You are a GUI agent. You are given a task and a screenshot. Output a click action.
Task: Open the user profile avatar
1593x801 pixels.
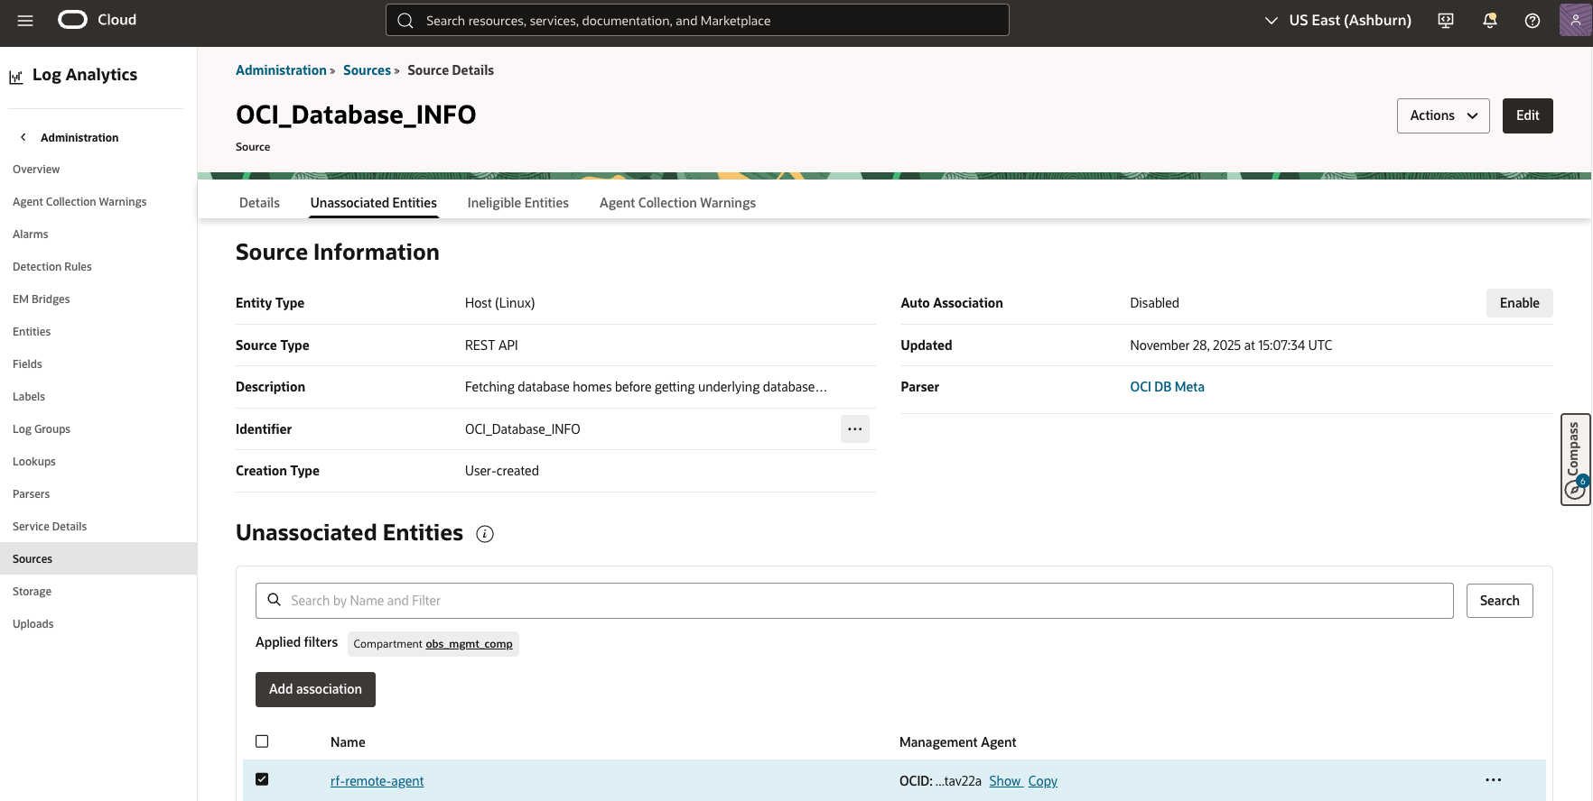click(x=1575, y=20)
